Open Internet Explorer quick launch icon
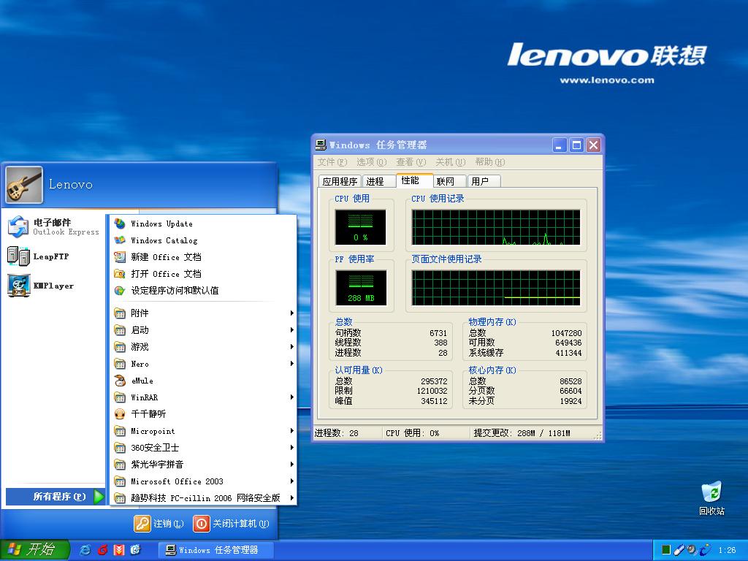Screen dimensions: 748x561 tap(85, 550)
